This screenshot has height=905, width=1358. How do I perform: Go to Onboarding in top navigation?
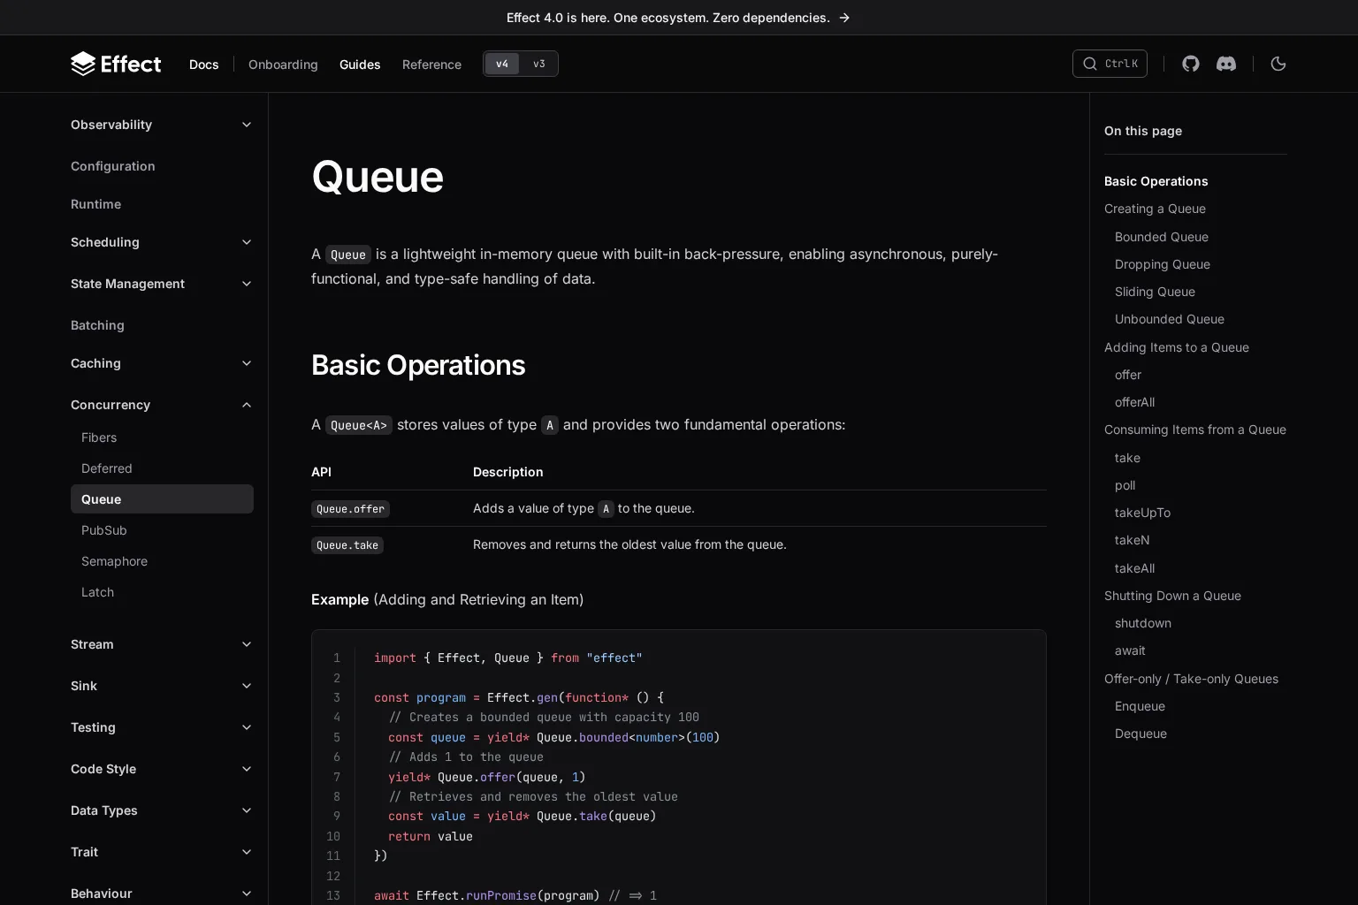coord(283,65)
